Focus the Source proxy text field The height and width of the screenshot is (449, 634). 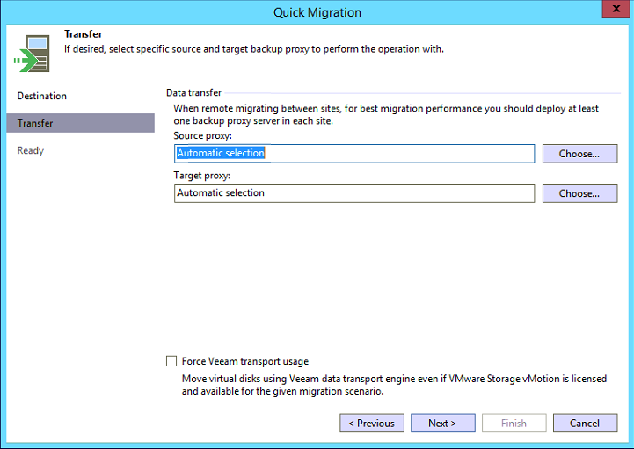[x=353, y=154]
